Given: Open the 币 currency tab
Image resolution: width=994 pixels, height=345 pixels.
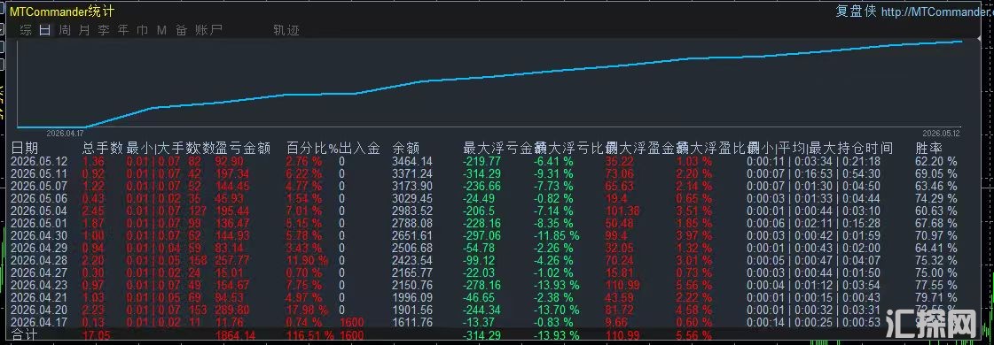Looking at the screenshot, I should point(143,30).
